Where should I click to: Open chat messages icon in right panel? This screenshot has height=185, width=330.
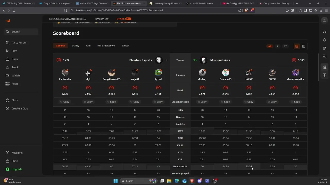324,56
